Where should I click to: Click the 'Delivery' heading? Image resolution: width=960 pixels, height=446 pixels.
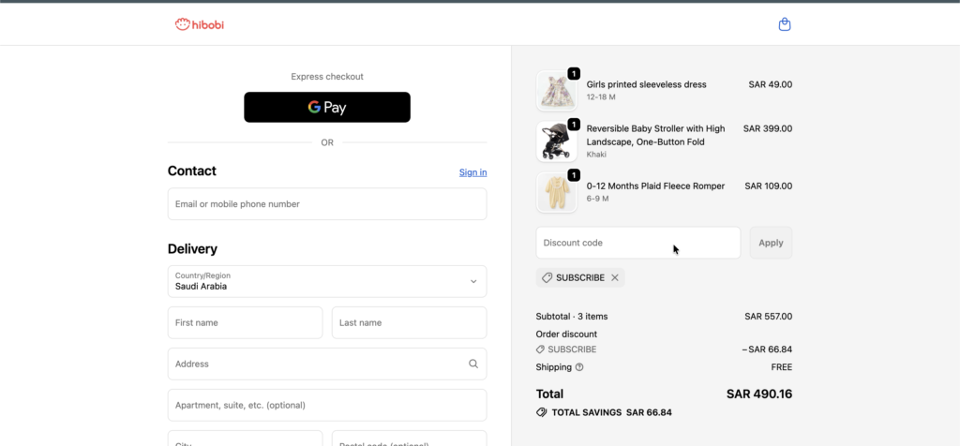point(192,249)
